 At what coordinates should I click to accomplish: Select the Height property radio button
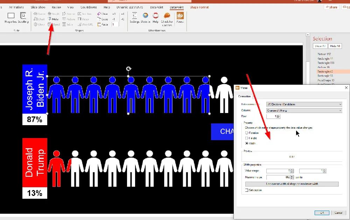(247, 138)
